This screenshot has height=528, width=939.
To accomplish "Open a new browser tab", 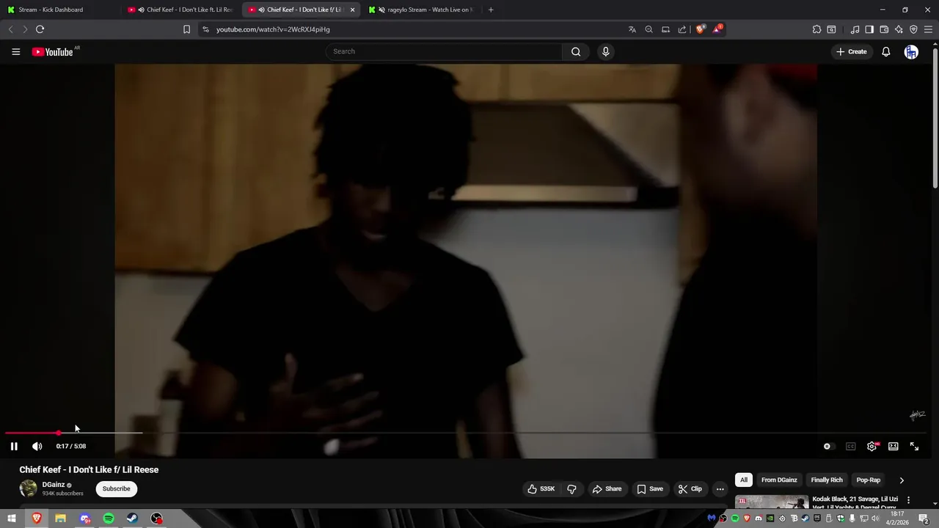I will pos(491,10).
